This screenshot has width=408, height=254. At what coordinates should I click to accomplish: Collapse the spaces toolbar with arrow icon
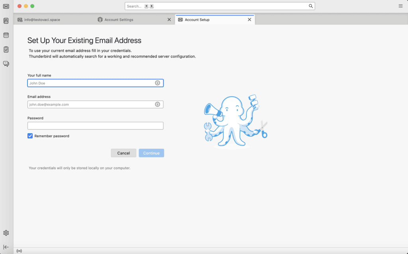(6, 247)
